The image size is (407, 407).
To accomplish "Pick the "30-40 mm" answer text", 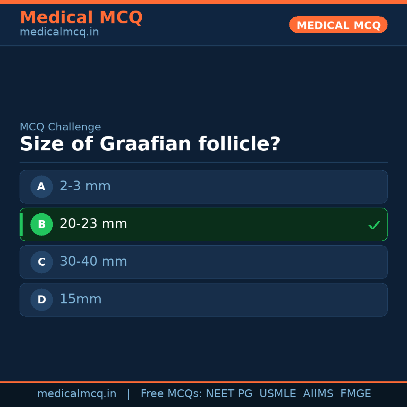I will click(x=93, y=262).
